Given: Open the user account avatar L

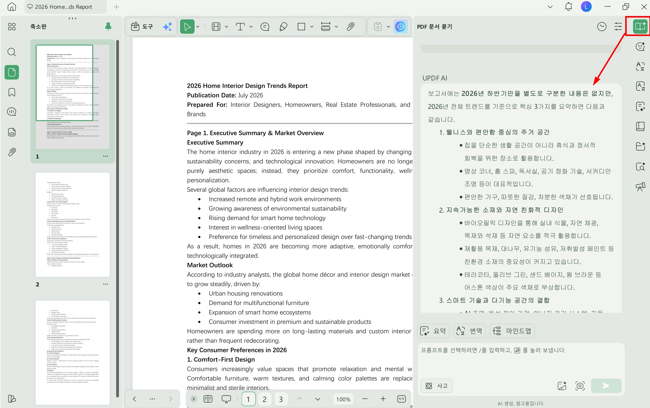Looking at the screenshot, I should click(x=586, y=7).
